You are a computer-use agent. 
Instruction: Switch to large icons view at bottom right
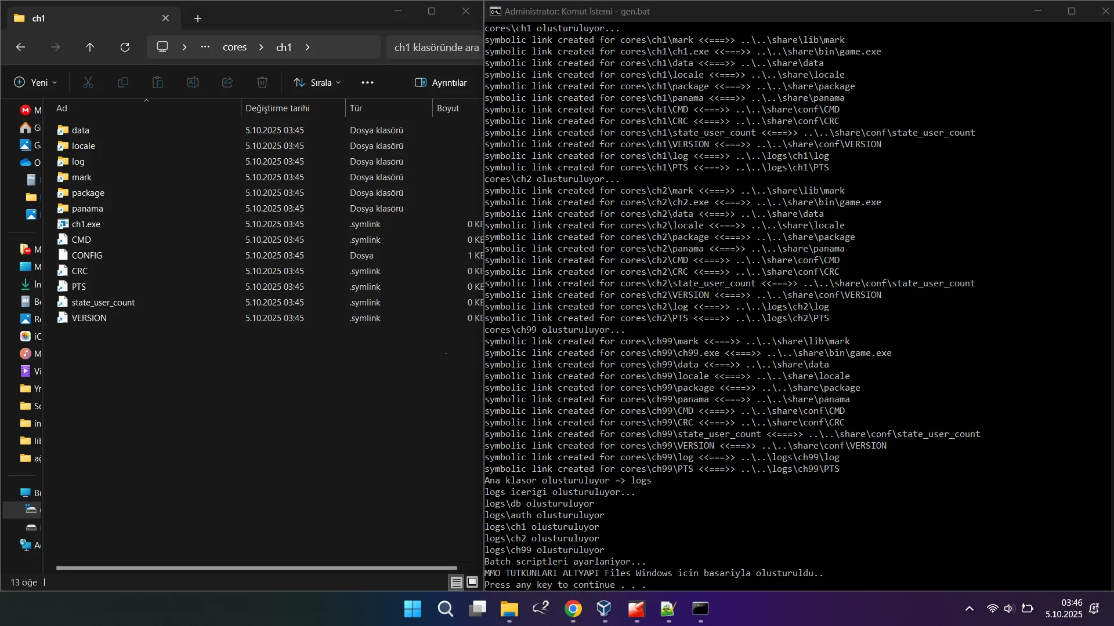coord(473,582)
